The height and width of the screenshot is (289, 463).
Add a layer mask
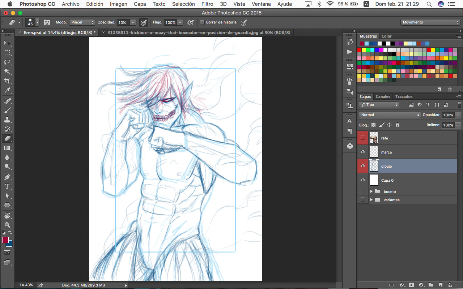[x=411, y=285]
